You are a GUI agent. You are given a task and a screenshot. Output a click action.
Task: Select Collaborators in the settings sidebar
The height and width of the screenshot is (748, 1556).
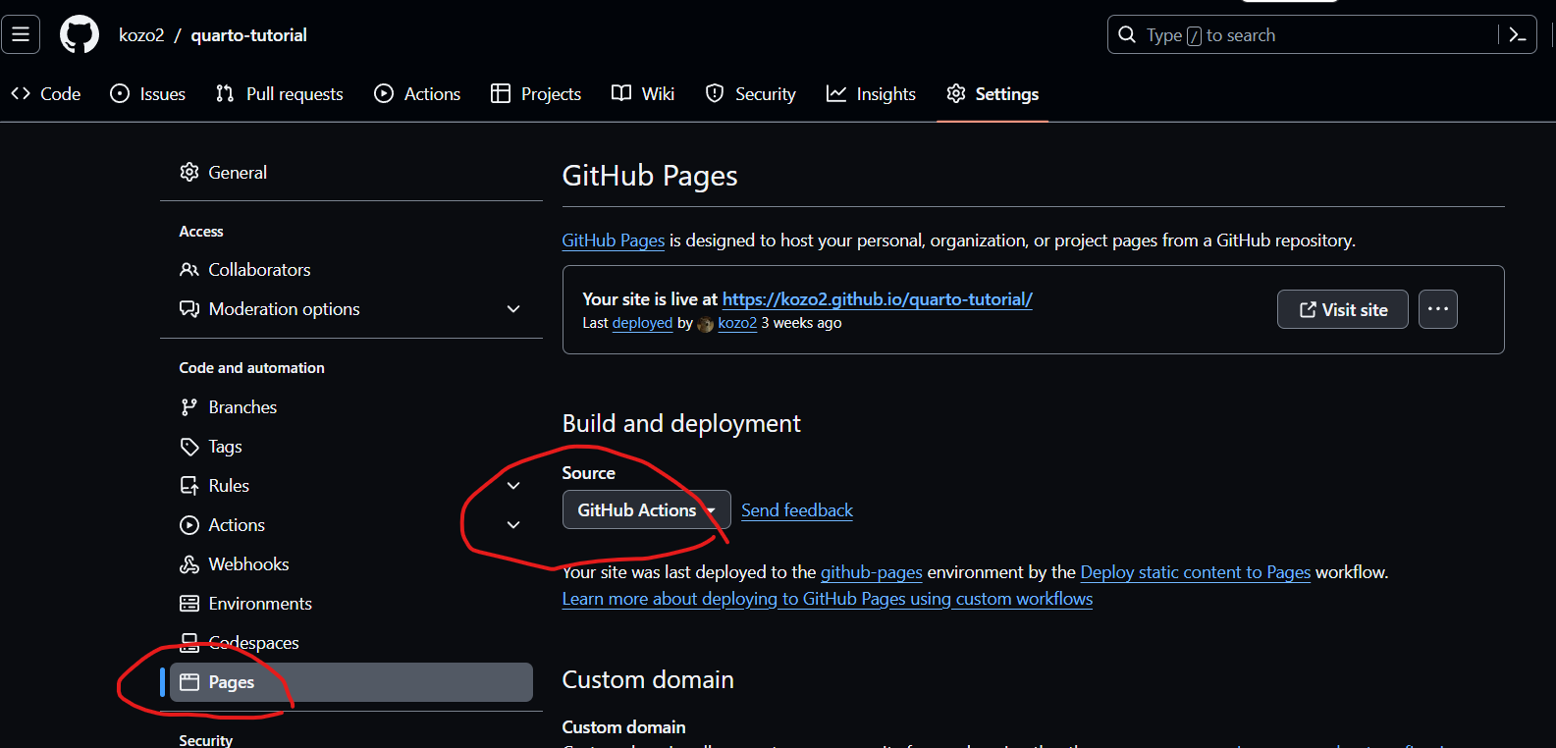coord(351,269)
